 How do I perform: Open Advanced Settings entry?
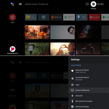point(89,107)
